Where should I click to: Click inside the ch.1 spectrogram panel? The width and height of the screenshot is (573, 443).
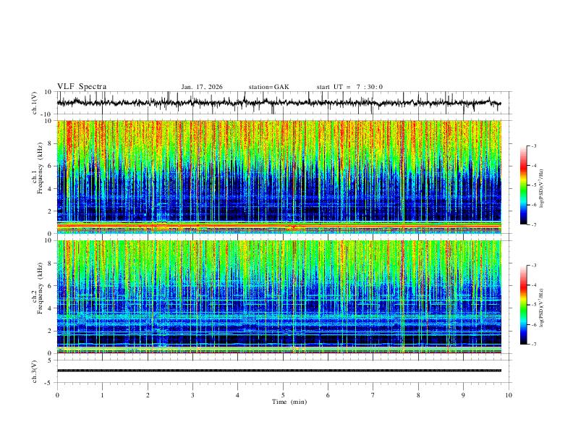coord(279,177)
